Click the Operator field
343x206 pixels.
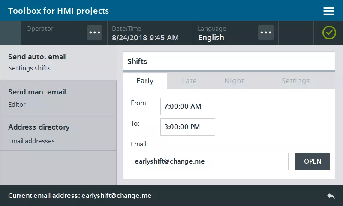click(54, 33)
